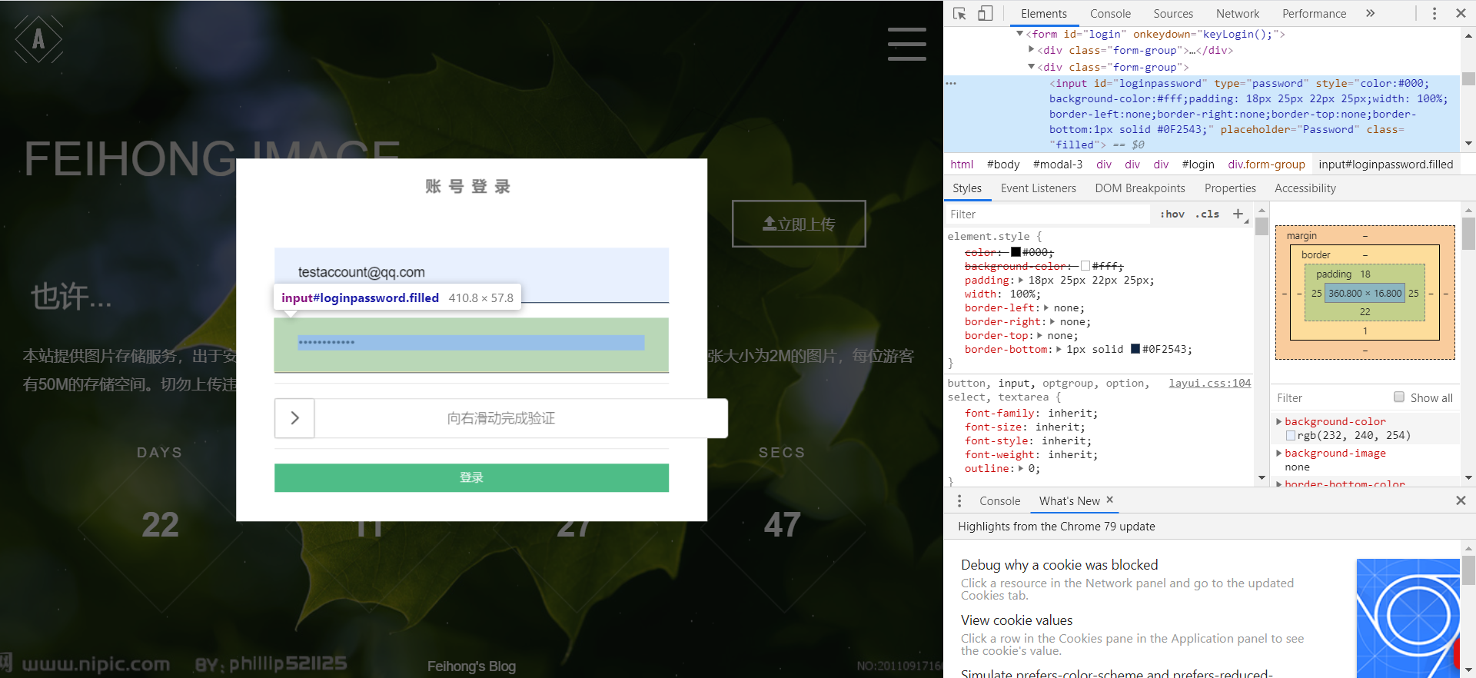Screen dimensions: 1476x678
Task: Click the Feihong's Blog footer link
Action: click(471, 666)
